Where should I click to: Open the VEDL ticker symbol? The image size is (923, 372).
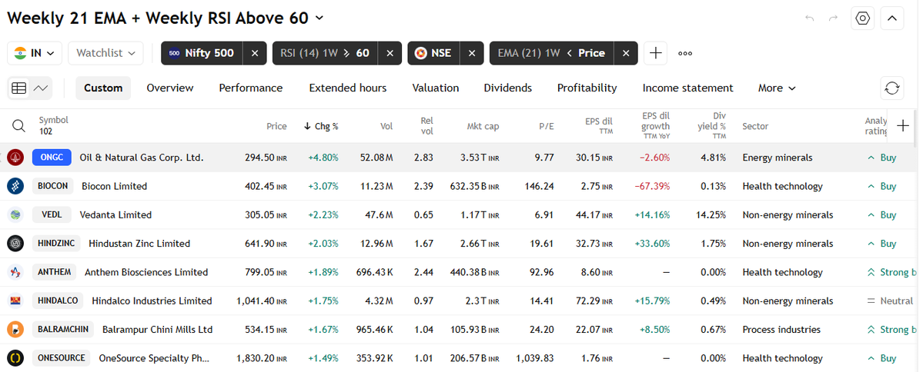[52, 215]
